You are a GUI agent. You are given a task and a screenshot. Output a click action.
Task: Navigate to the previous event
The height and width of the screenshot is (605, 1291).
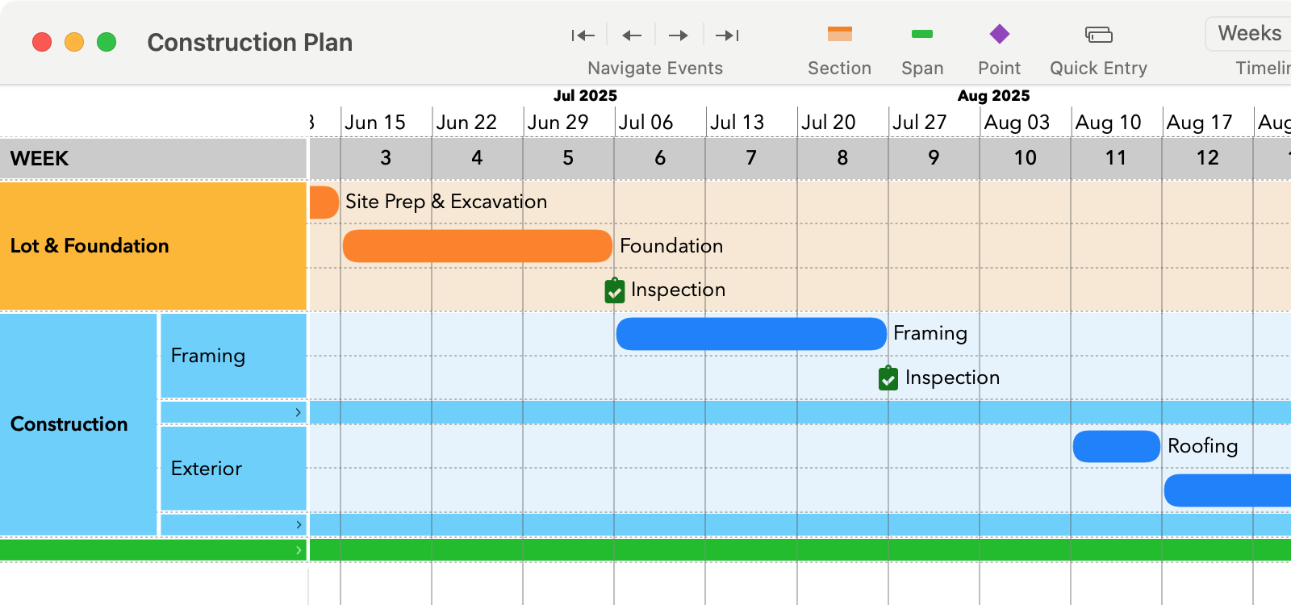point(631,35)
